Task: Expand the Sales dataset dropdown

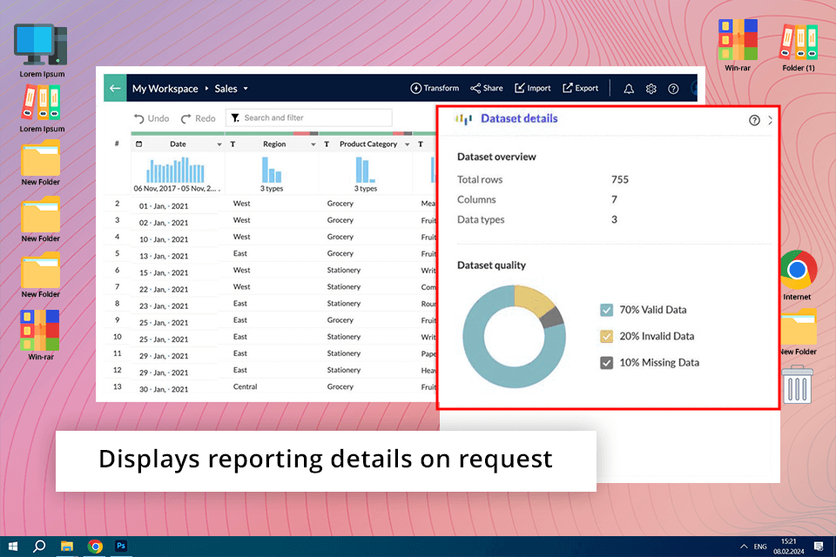Action: point(246,89)
